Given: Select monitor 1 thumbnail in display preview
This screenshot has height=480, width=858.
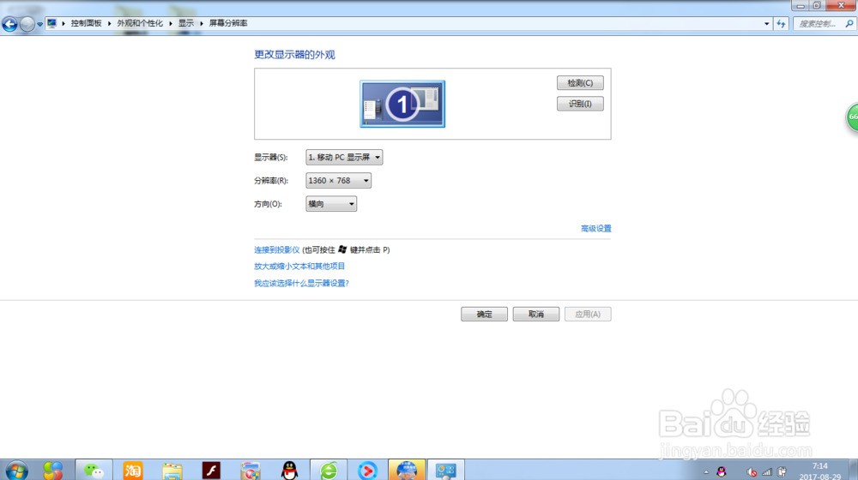Looking at the screenshot, I should 402,104.
